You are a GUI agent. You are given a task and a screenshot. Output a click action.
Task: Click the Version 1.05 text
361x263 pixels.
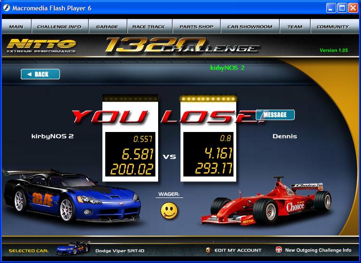pyautogui.click(x=333, y=50)
